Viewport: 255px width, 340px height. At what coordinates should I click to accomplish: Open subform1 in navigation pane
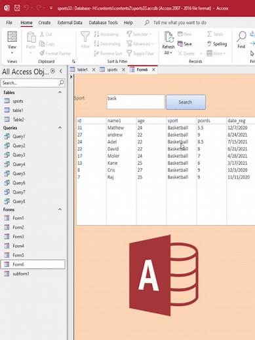(x=21, y=274)
